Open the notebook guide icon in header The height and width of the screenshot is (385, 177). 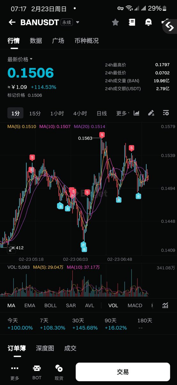click(x=132, y=22)
